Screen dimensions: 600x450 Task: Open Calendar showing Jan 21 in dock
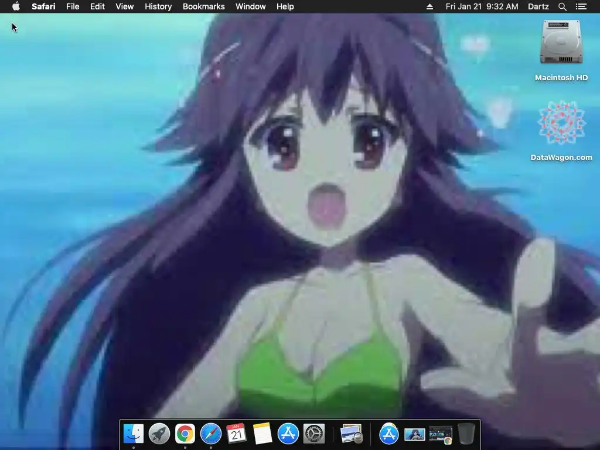(x=237, y=434)
